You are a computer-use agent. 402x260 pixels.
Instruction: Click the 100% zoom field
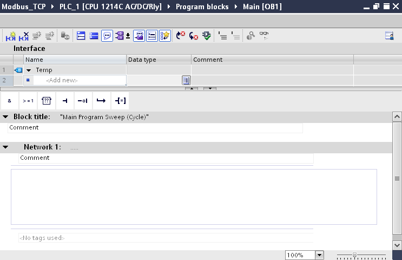click(300, 255)
